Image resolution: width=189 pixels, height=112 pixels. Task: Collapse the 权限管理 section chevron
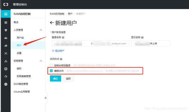(x=41, y=61)
